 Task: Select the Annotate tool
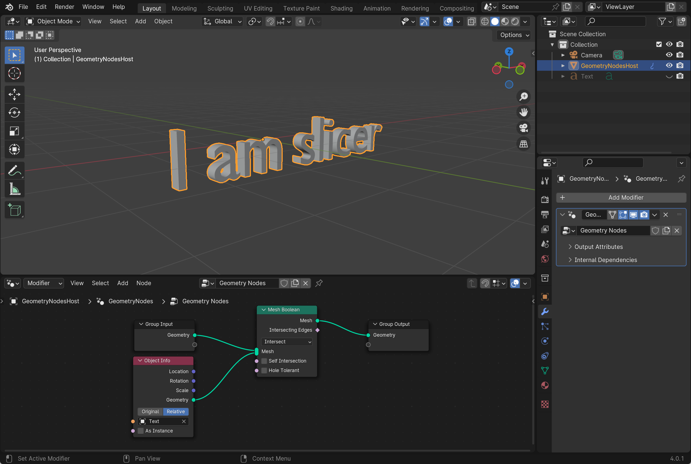click(14, 170)
